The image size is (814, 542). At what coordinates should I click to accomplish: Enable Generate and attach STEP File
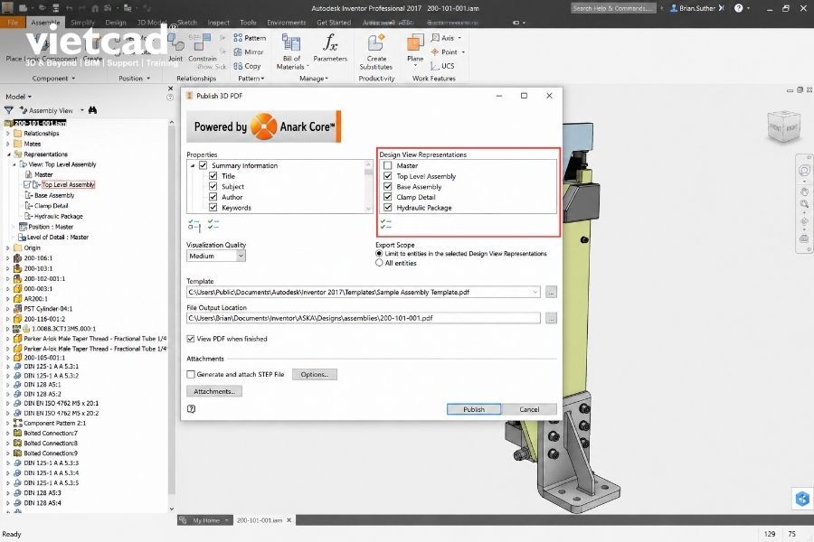pos(191,374)
